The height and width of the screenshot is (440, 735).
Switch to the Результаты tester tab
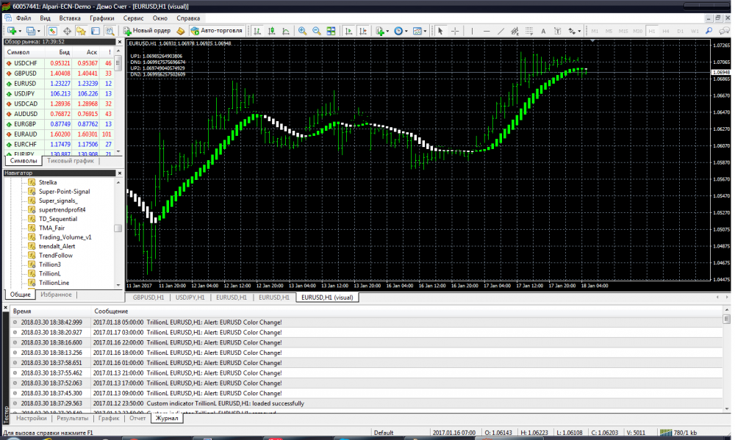72,419
